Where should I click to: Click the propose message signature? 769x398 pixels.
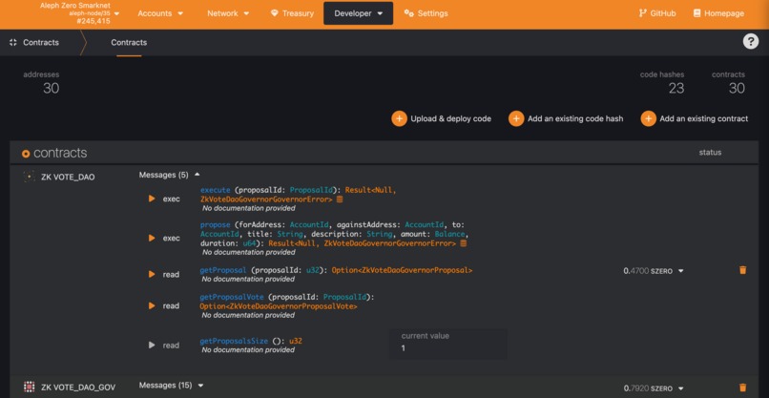click(x=336, y=234)
